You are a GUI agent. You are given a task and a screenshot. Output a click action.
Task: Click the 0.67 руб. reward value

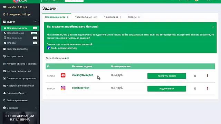tap(117, 88)
